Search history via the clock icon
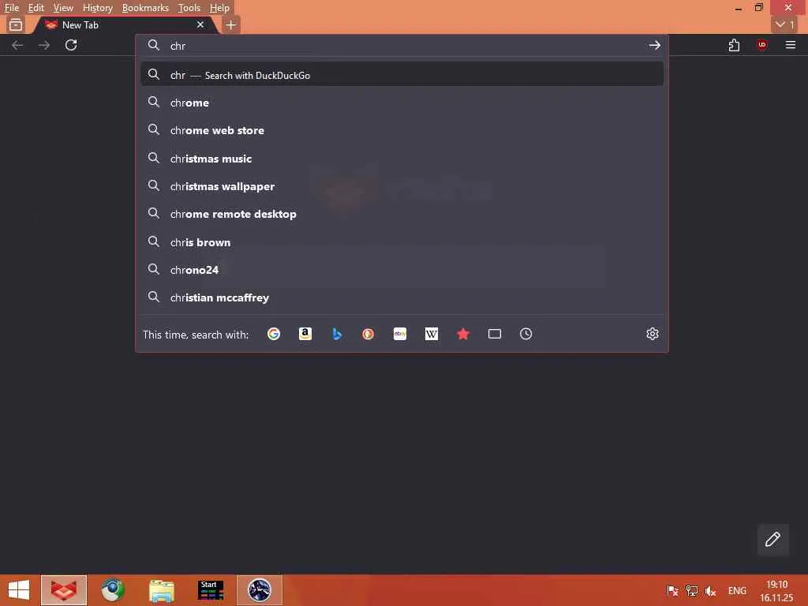This screenshot has height=606, width=808. point(526,334)
